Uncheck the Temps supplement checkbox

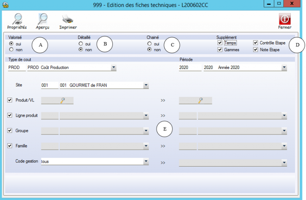pyautogui.click(x=220, y=43)
